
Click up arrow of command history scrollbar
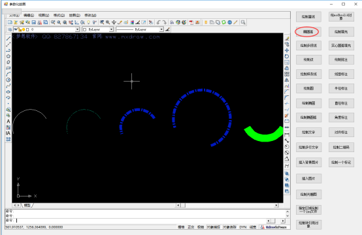coord(288,211)
